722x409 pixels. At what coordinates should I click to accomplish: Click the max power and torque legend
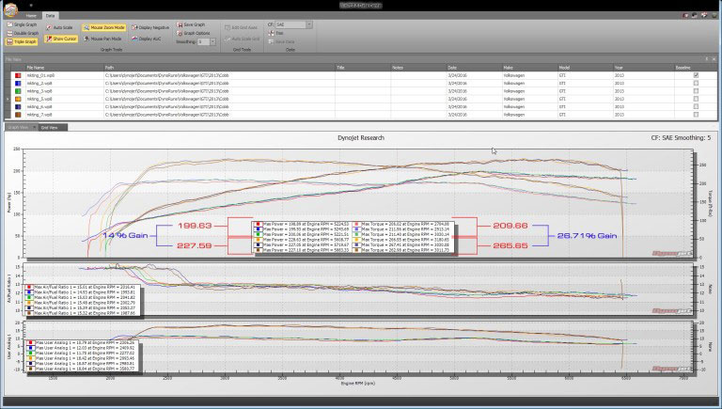click(353, 237)
